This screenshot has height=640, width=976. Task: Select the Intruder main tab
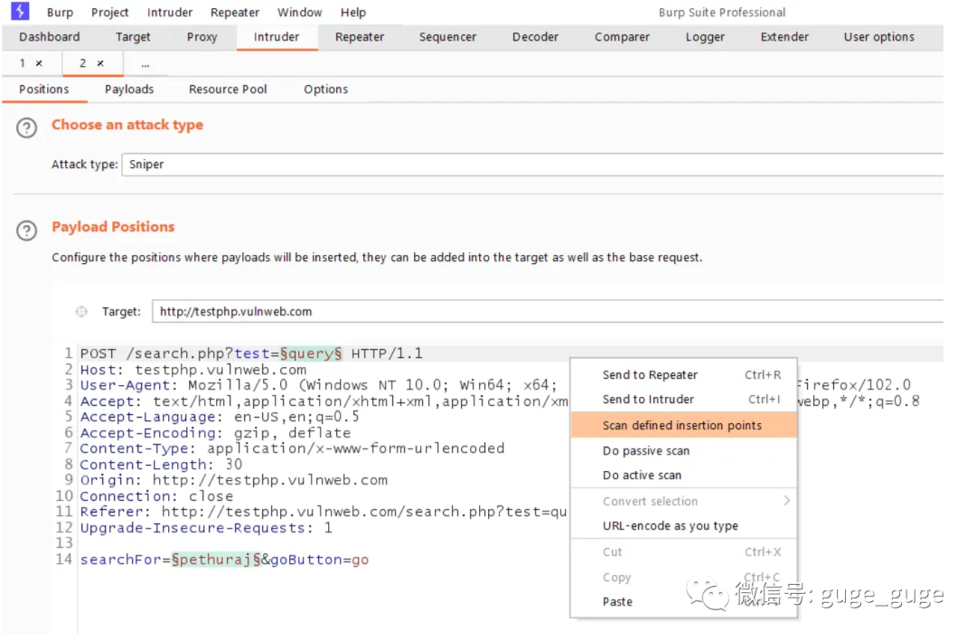[x=277, y=37]
